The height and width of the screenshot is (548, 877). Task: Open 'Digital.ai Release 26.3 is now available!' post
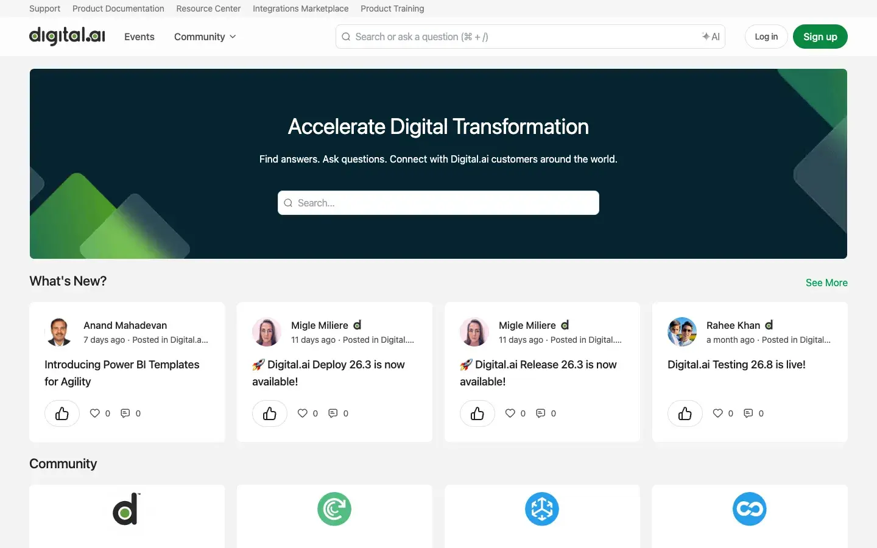pyautogui.click(x=538, y=373)
